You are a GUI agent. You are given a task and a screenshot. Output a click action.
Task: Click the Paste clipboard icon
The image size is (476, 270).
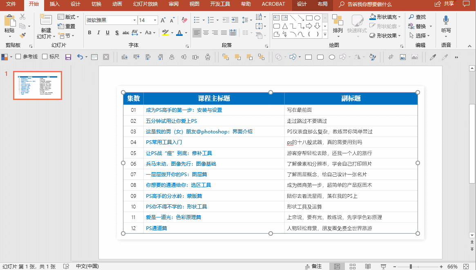9,20
